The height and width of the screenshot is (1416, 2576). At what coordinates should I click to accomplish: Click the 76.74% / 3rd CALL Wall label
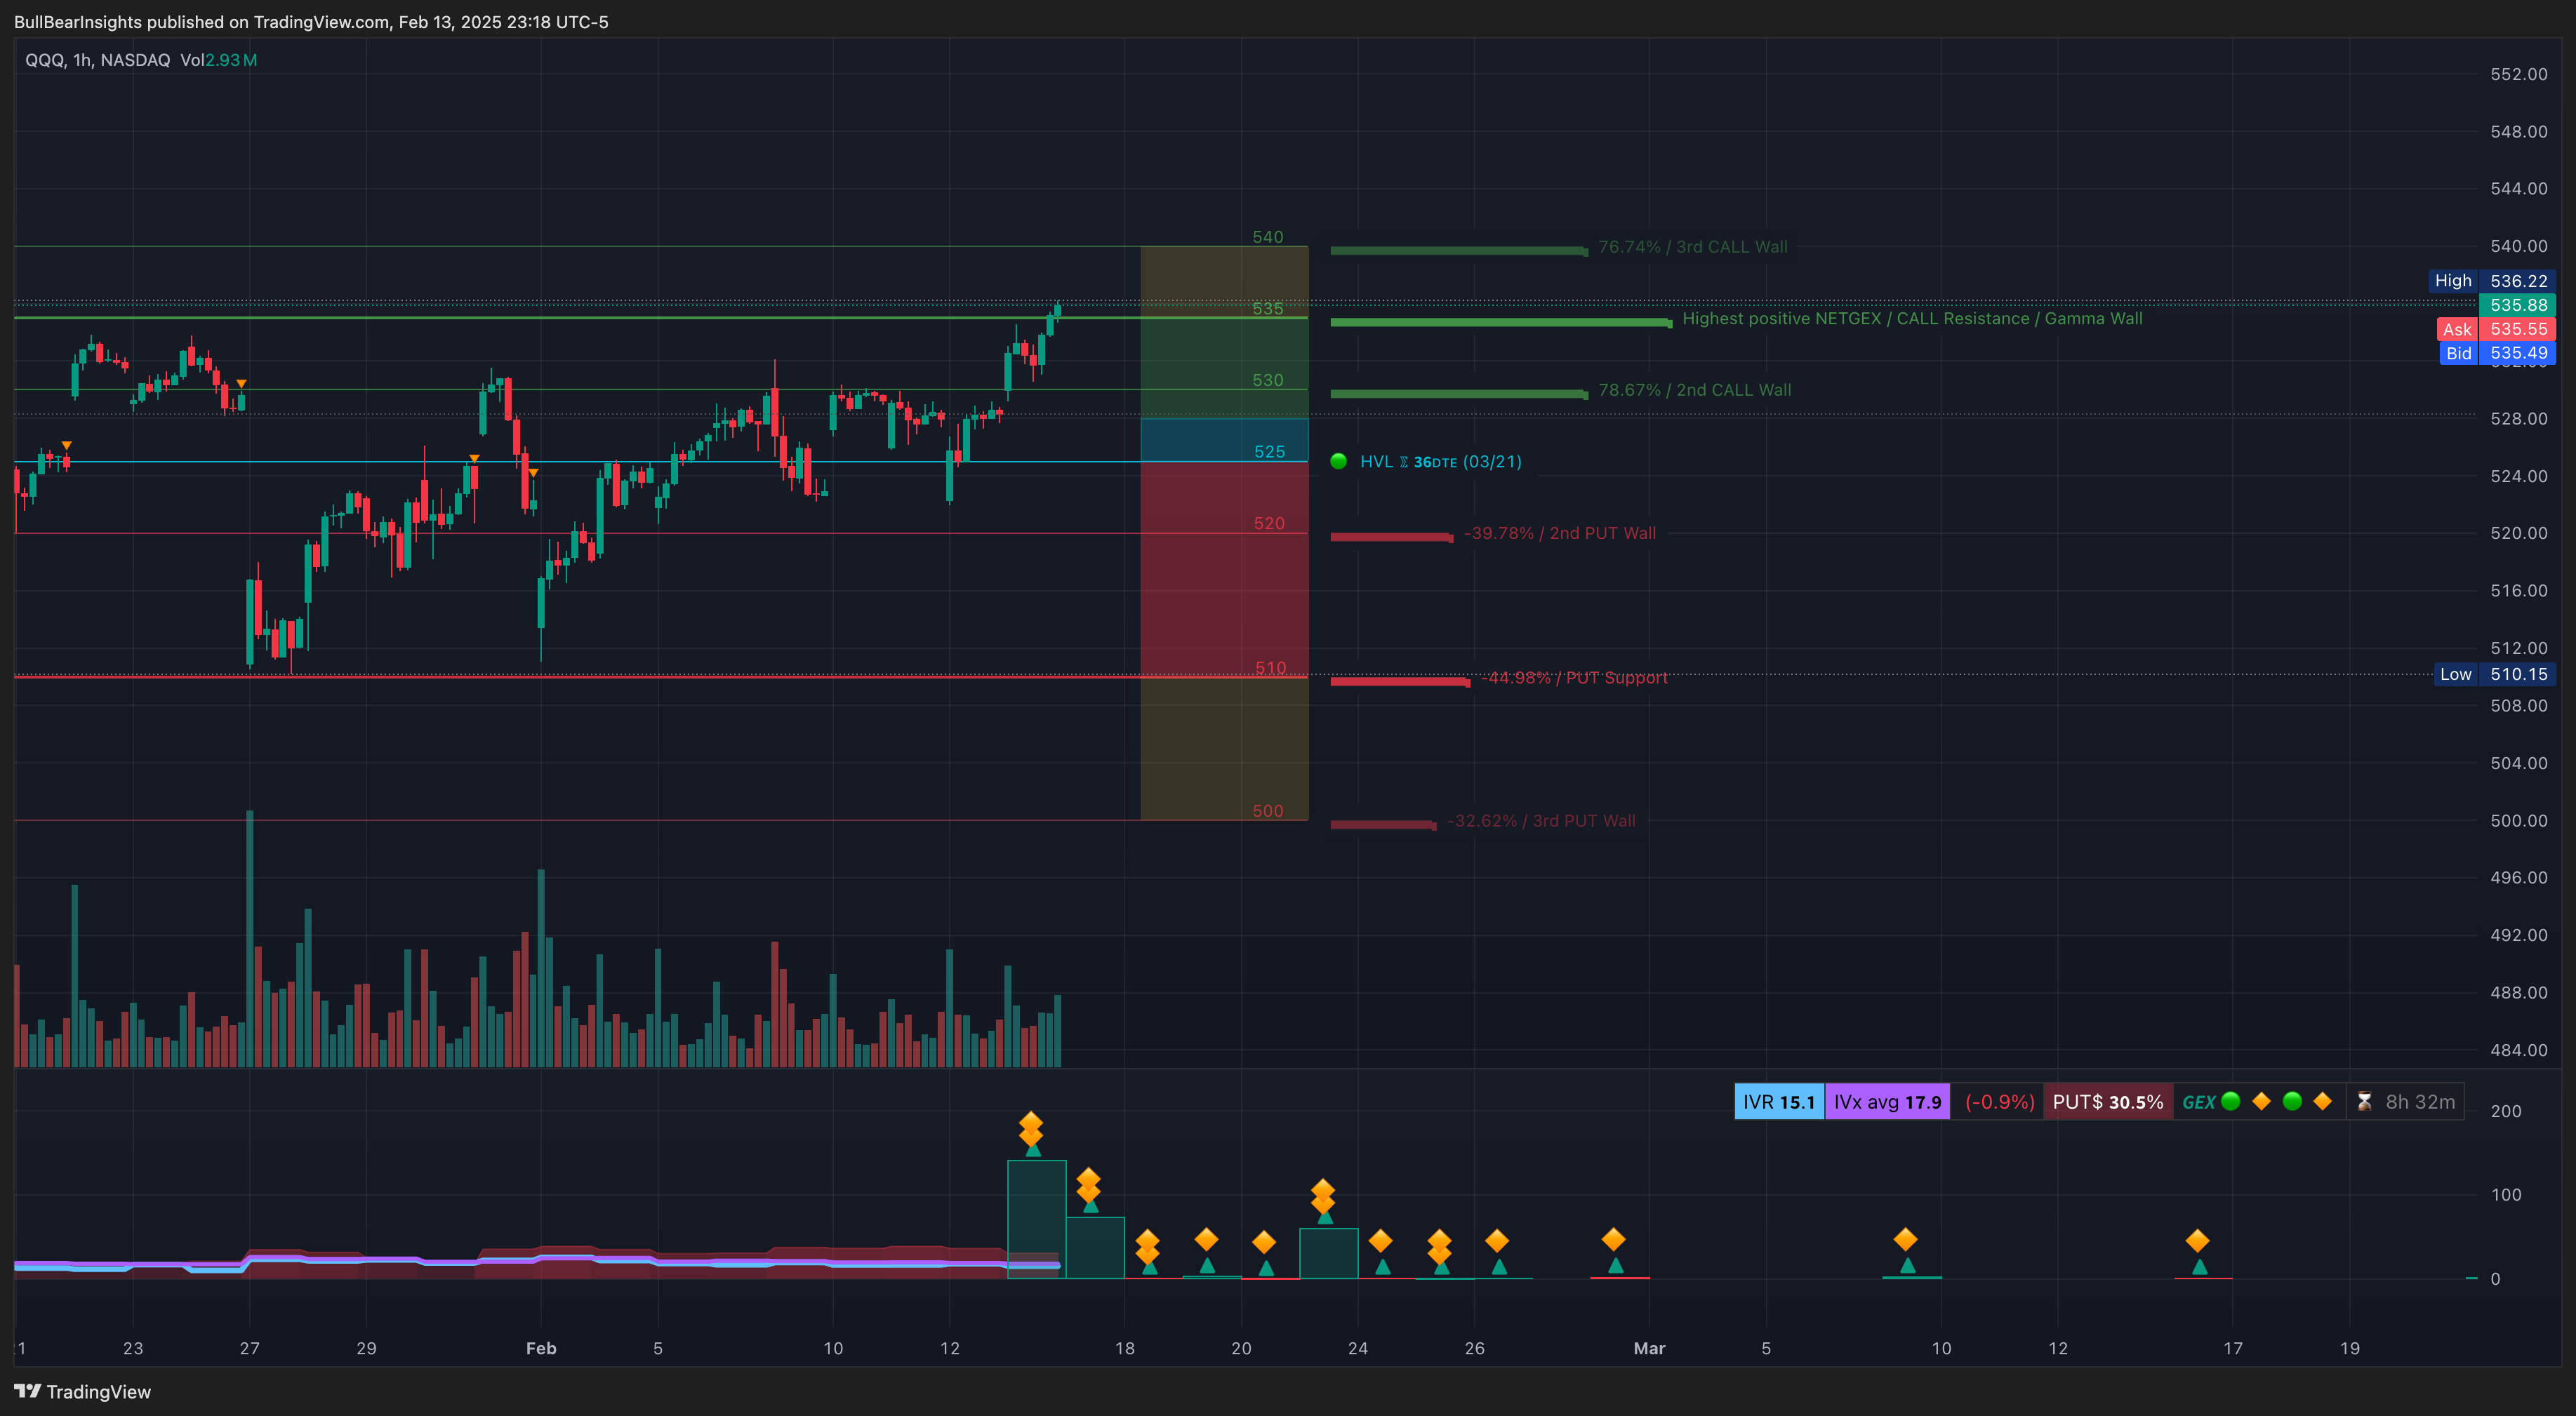point(1692,247)
